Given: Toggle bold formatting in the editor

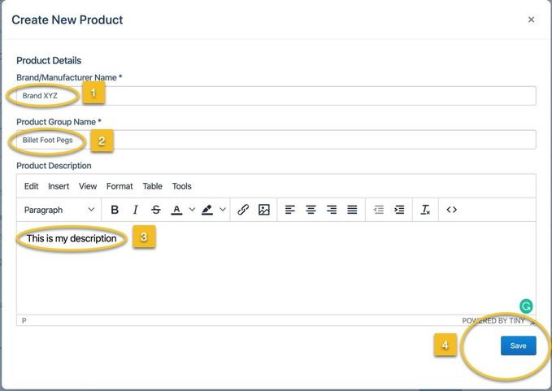Looking at the screenshot, I should pyautogui.click(x=115, y=210).
